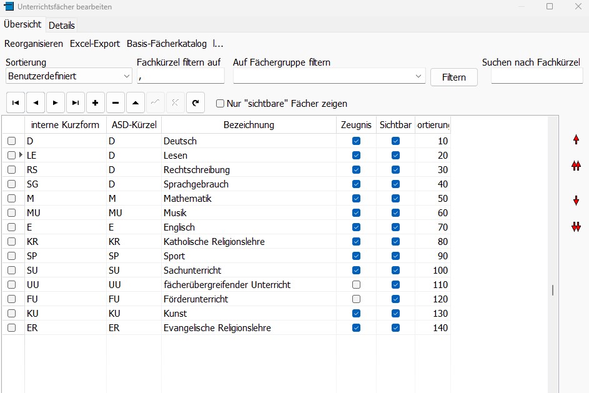
Task: Sort by 'interne Kurzform' column header
Action: pyautogui.click(x=66, y=125)
